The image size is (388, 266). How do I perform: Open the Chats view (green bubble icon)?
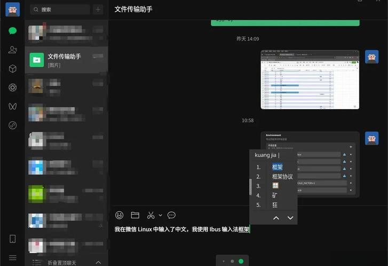tap(12, 31)
